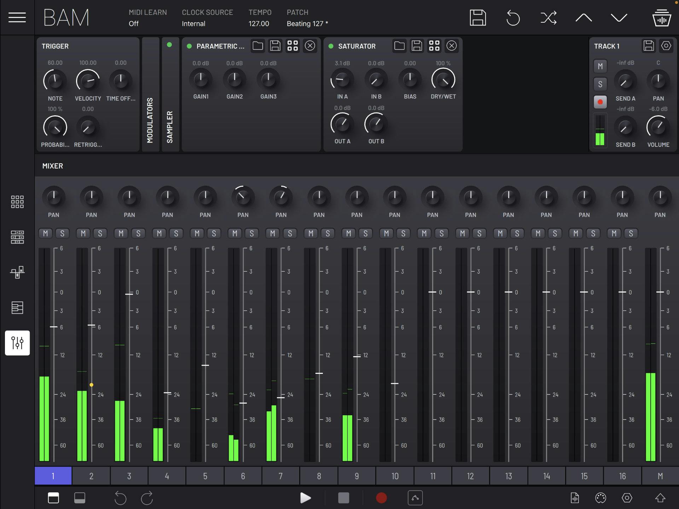Open the Saturator preset browser folder
This screenshot has height=509, width=679.
(399, 46)
